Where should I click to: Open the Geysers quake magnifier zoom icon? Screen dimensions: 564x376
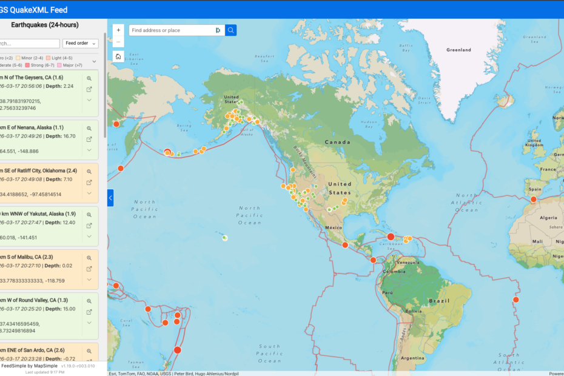click(89, 78)
